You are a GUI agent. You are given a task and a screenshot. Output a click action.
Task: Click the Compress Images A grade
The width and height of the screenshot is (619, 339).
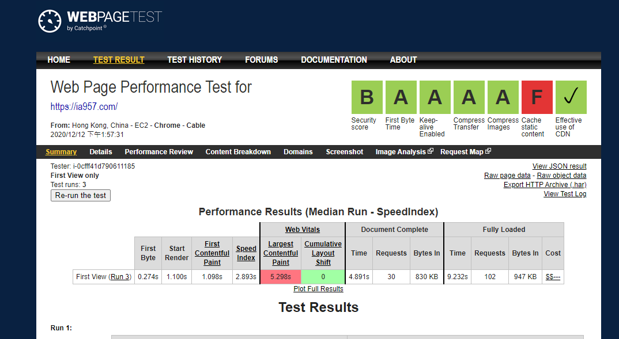point(503,97)
